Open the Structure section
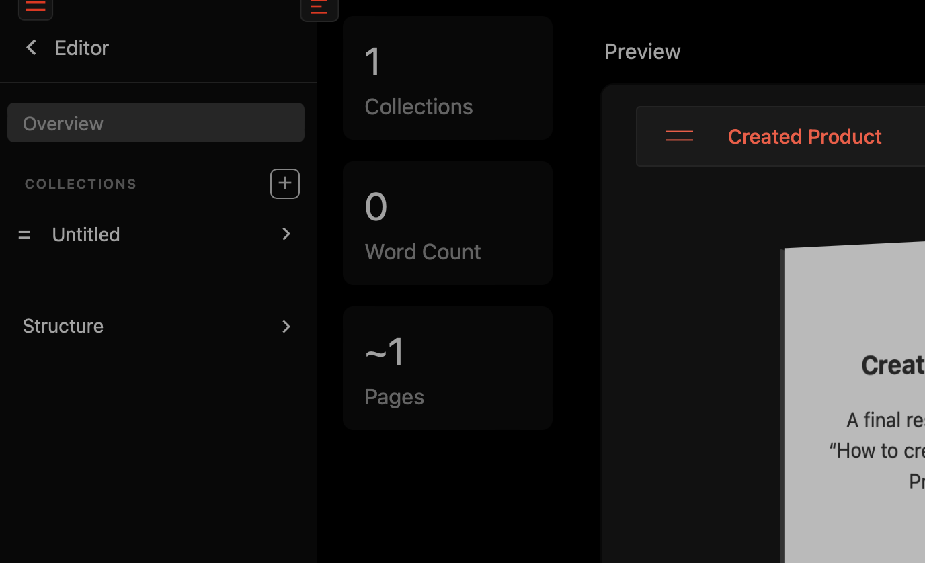This screenshot has height=563, width=925. pos(63,326)
